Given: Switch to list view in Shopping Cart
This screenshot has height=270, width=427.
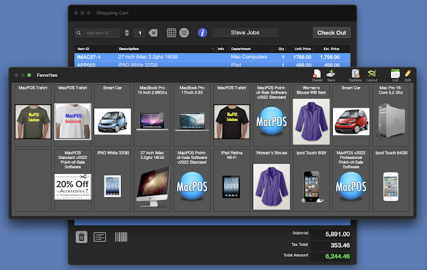Looking at the screenshot, I should tap(184, 33).
